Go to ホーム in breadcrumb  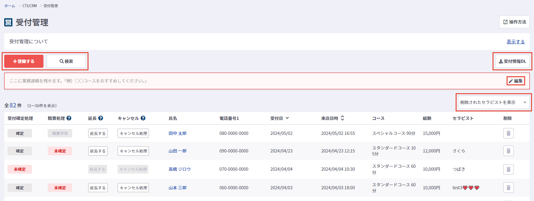coord(9,6)
